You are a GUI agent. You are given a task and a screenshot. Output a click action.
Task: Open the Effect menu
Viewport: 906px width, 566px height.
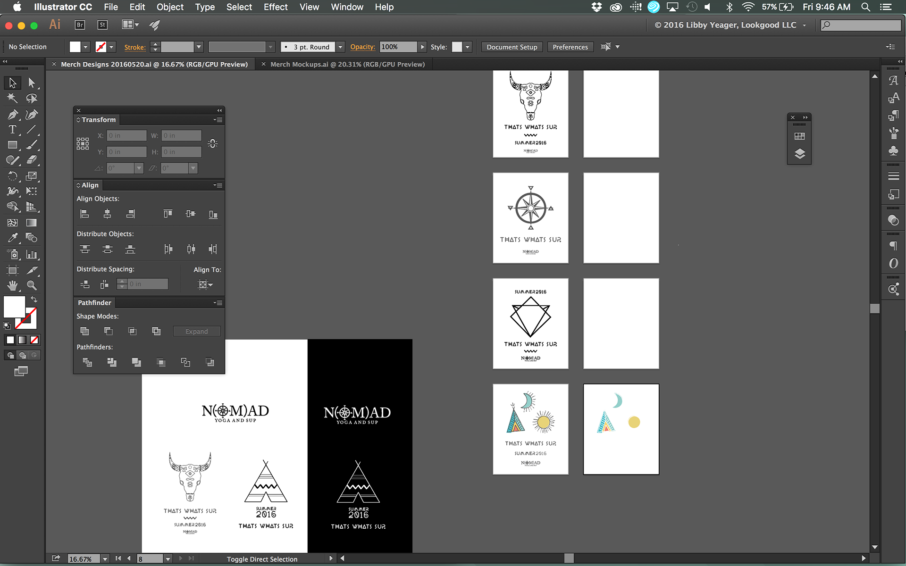click(x=275, y=7)
